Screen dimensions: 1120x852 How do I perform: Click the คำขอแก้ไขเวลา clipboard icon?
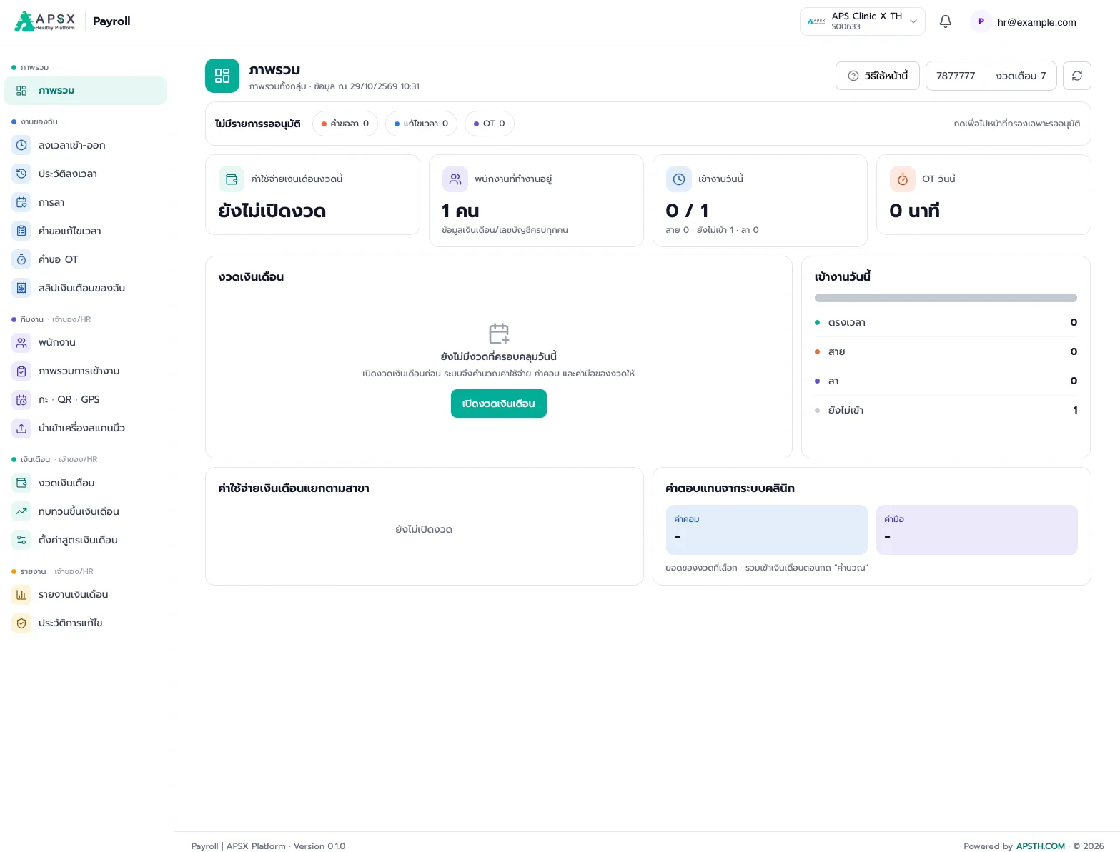point(21,231)
